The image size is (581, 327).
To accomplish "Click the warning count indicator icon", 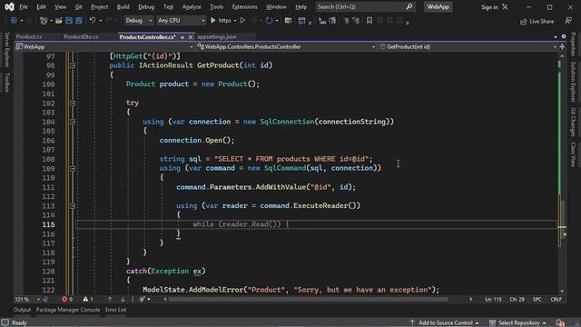I will (85, 299).
